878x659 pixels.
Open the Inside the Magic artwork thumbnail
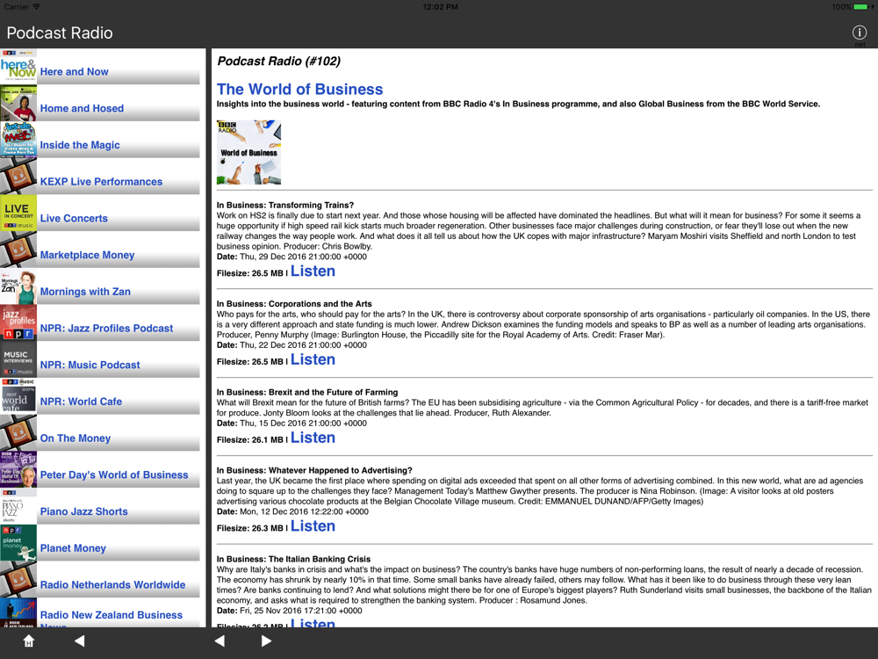coord(18,140)
